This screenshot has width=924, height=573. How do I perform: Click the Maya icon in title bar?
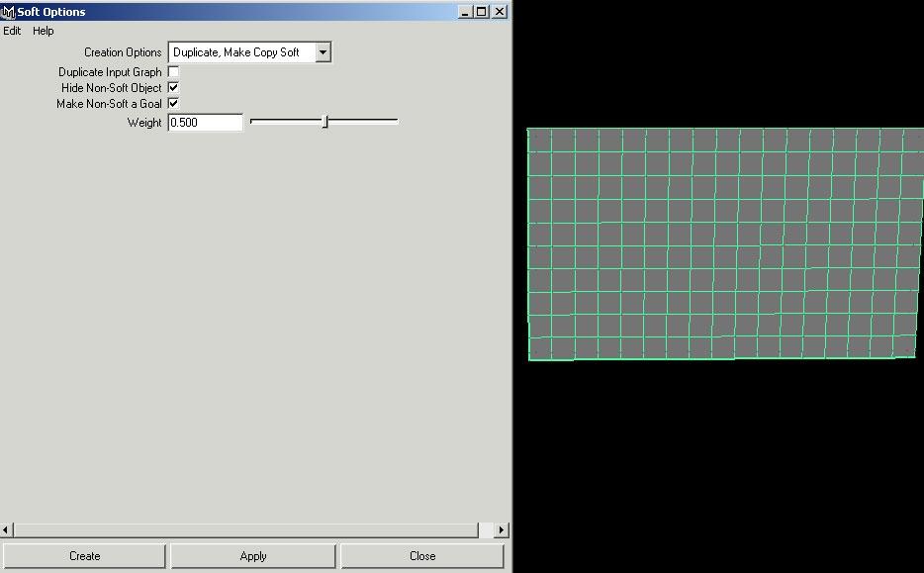pos(8,12)
